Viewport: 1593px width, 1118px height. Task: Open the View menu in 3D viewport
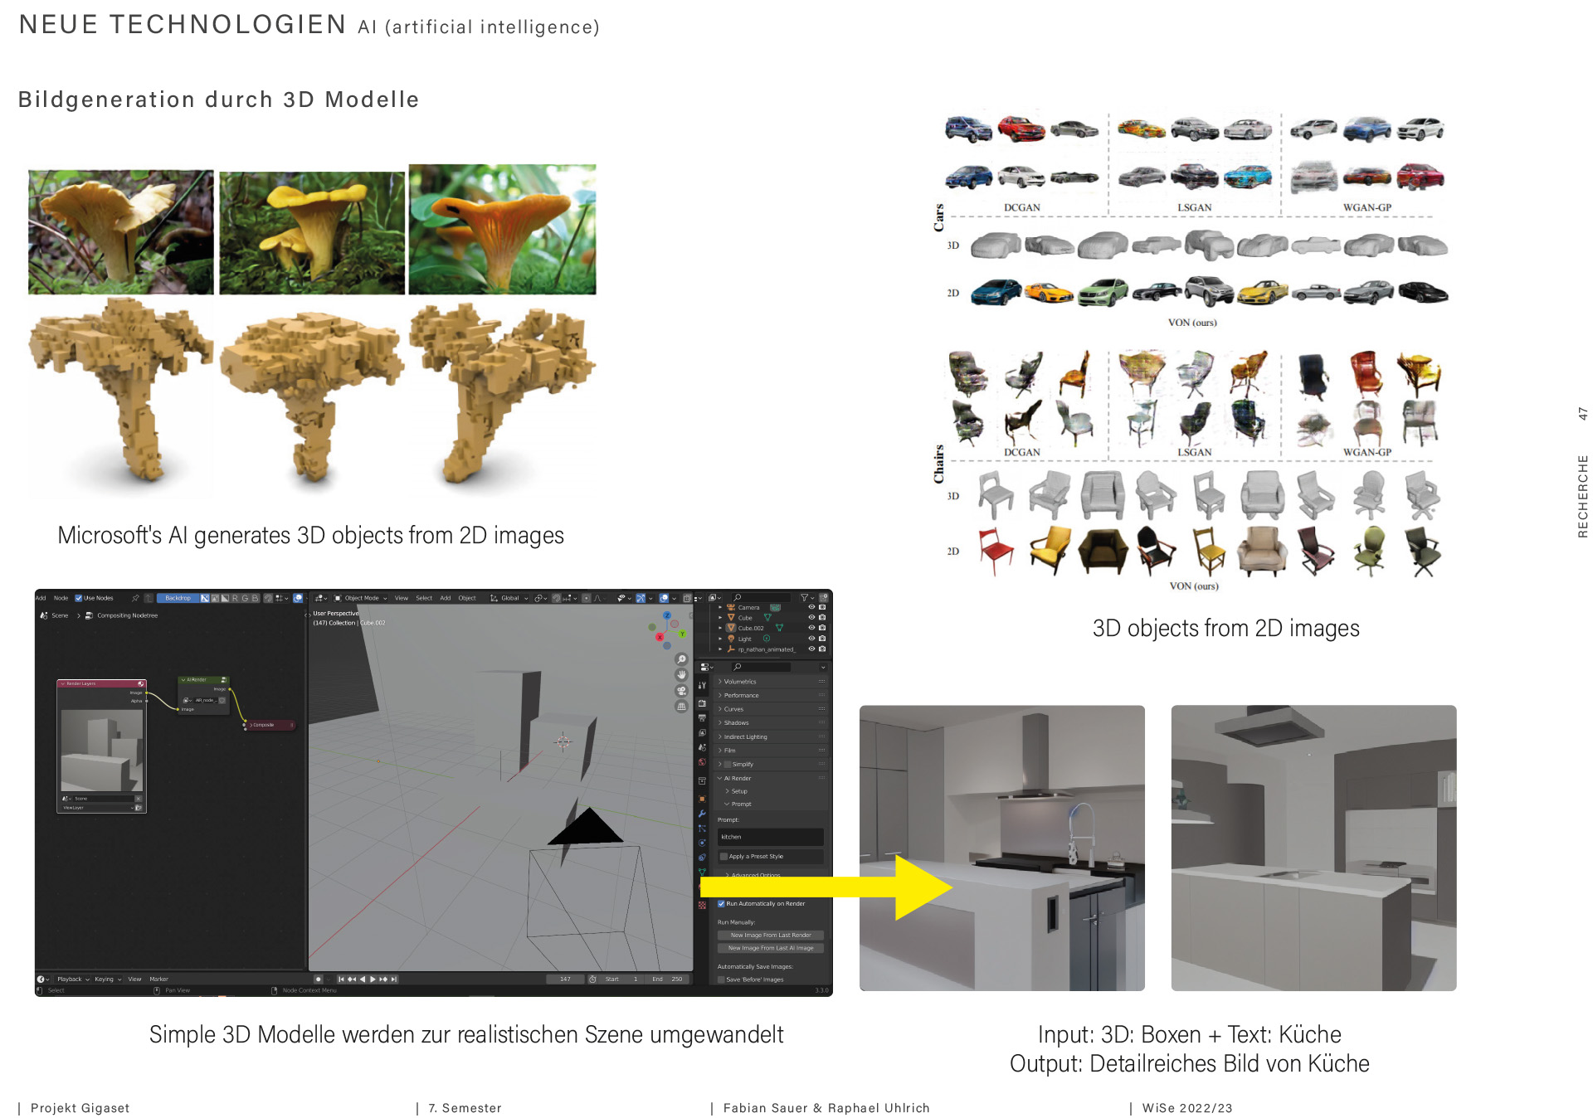[x=402, y=598]
